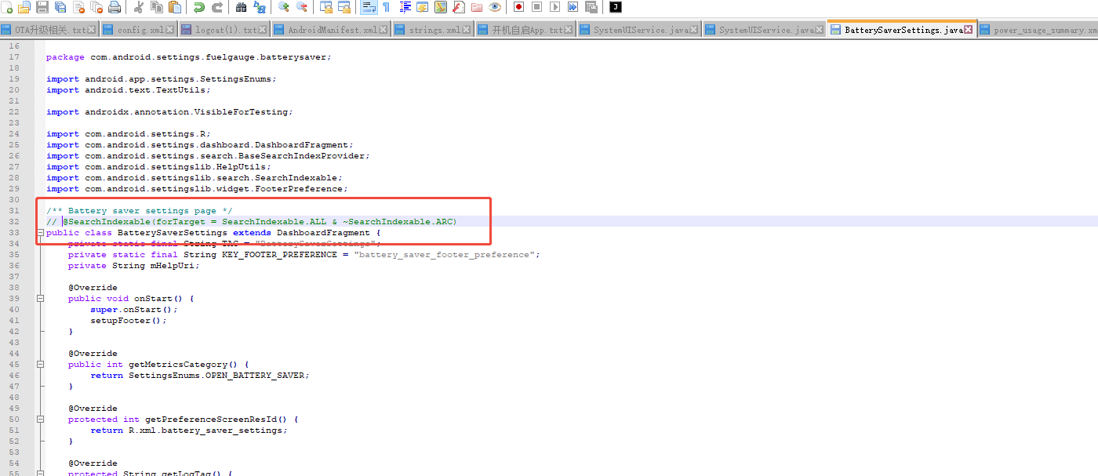Click 'import androidx.annotation.VisibleForTesting' line
The width and height of the screenshot is (1098, 476).
169,112
